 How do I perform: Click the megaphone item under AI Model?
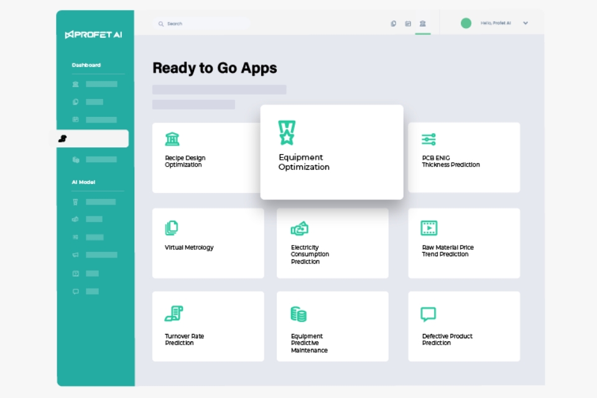[76, 255]
